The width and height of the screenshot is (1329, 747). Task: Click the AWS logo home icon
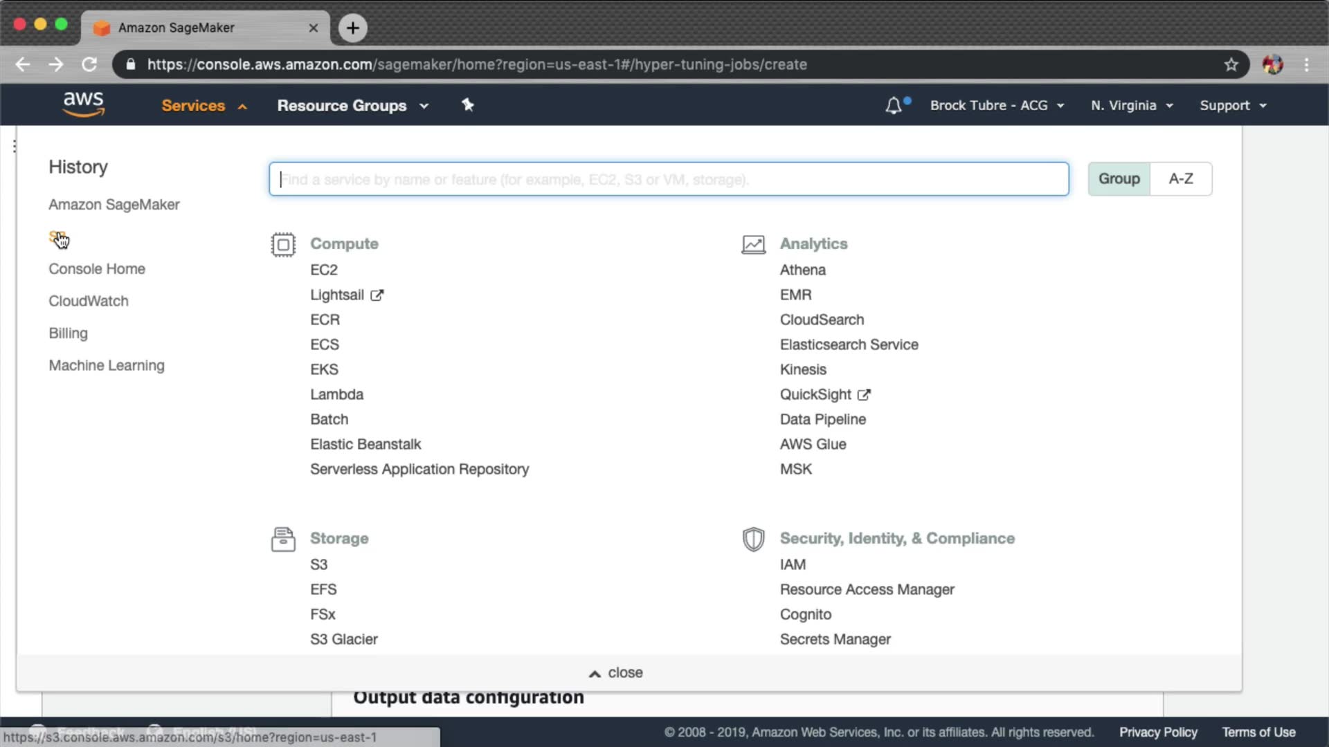coord(83,104)
